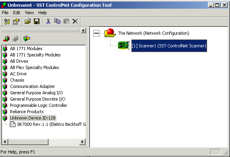Image resolution: width=230 pixels, height=157 pixels.
Task: Select Unknown Device ID:128 category
Action: 33,118
